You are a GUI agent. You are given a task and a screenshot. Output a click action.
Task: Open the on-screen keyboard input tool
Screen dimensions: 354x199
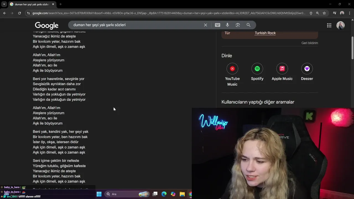[x=218, y=25]
